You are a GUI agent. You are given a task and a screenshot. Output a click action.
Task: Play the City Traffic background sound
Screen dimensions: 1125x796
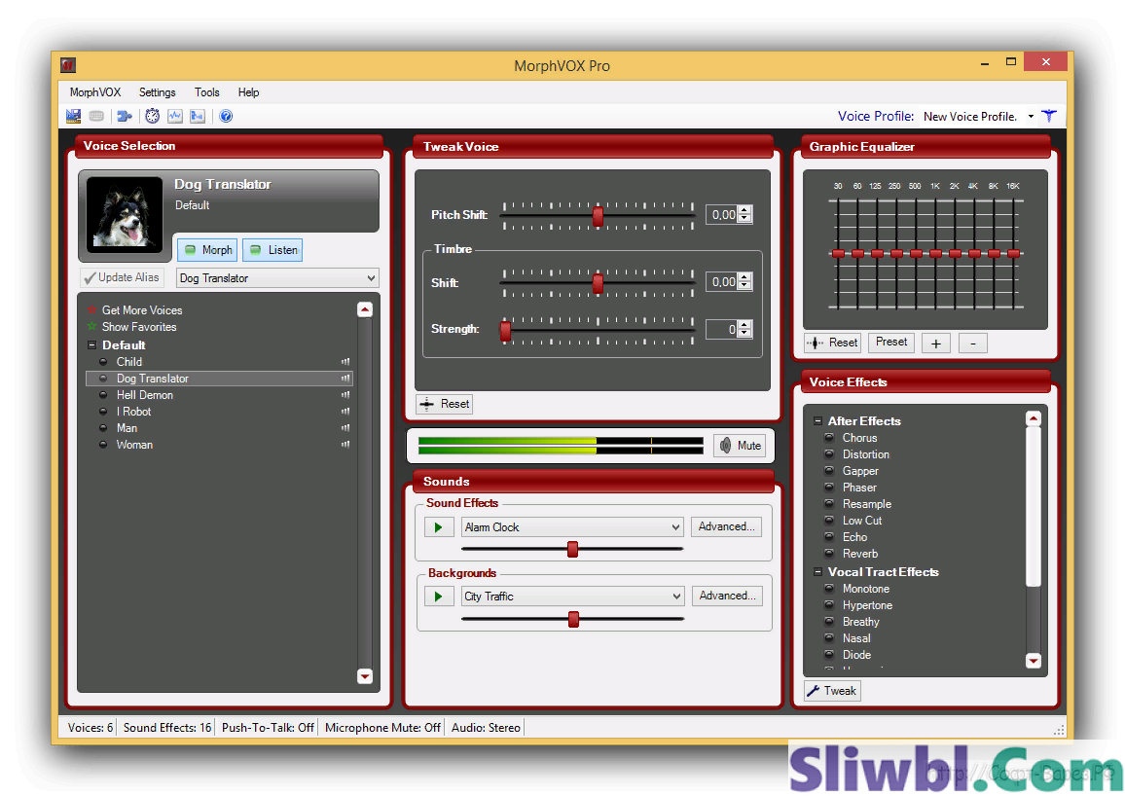(439, 596)
